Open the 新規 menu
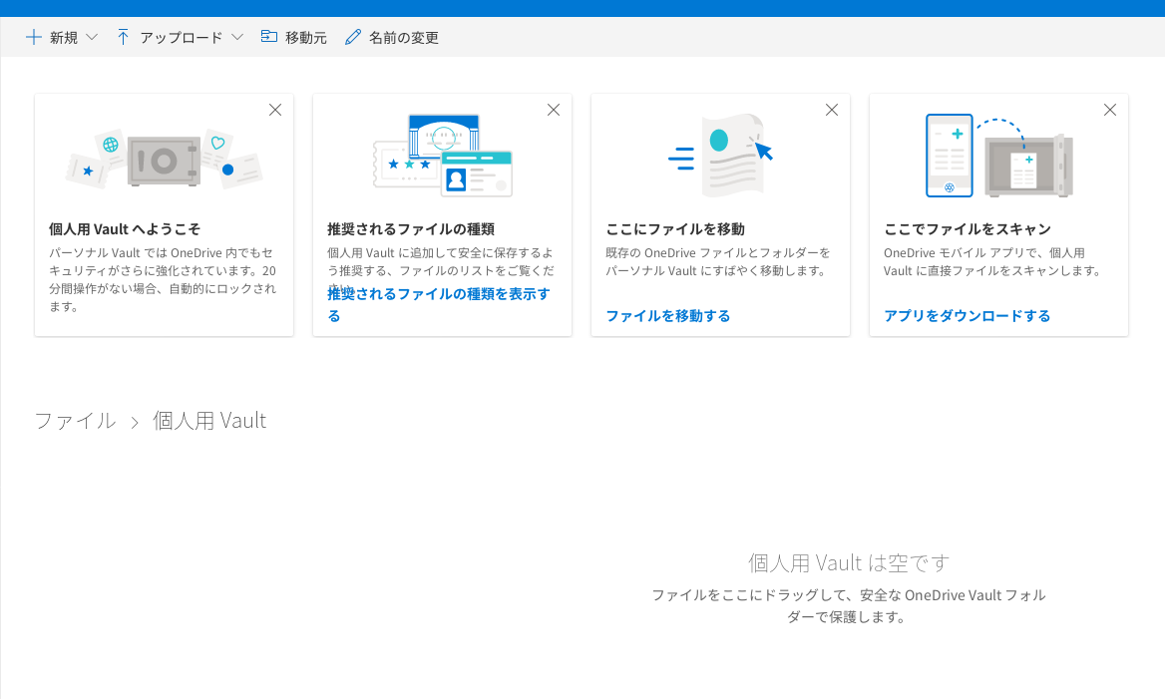The height and width of the screenshot is (699, 1165). [64, 37]
